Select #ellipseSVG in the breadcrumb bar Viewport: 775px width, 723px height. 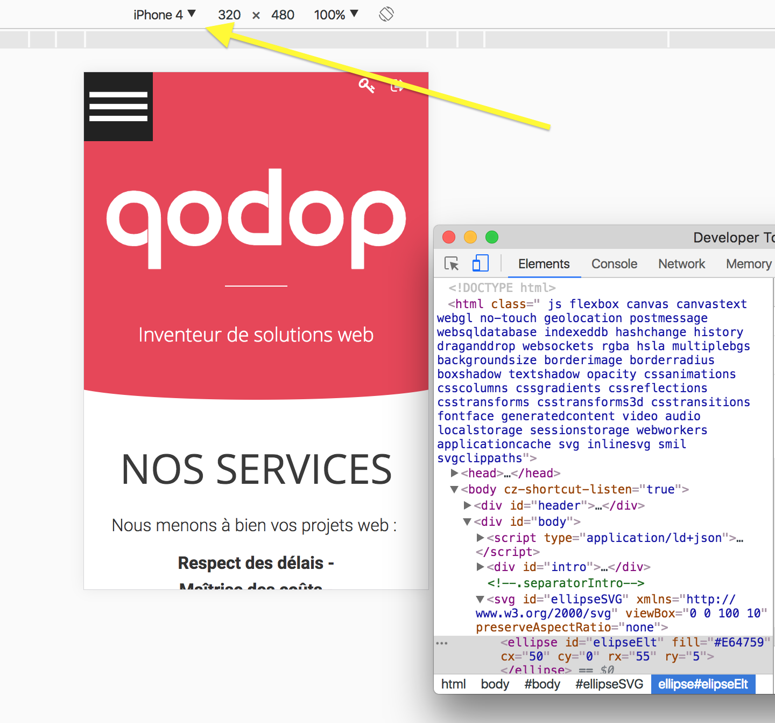point(609,684)
